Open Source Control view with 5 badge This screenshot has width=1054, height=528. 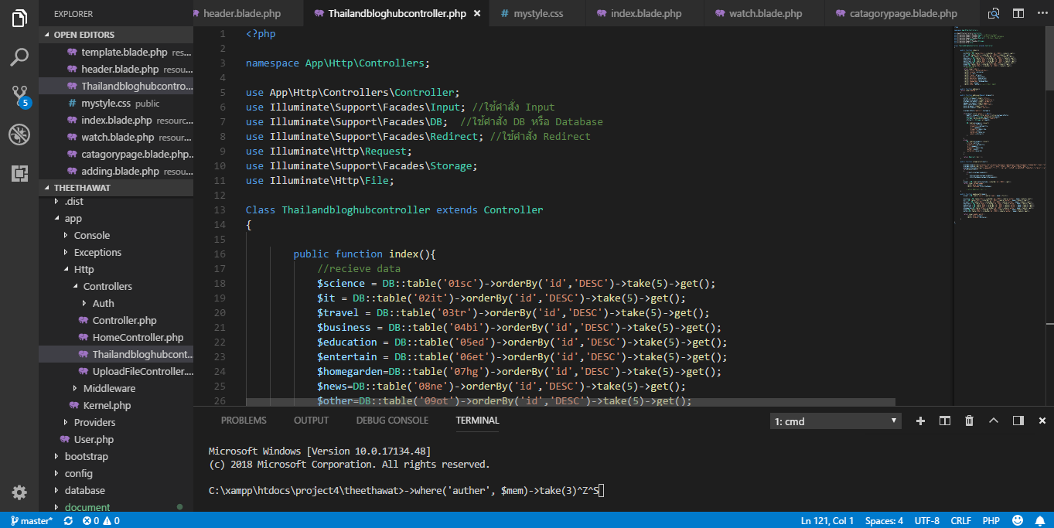(x=19, y=97)
